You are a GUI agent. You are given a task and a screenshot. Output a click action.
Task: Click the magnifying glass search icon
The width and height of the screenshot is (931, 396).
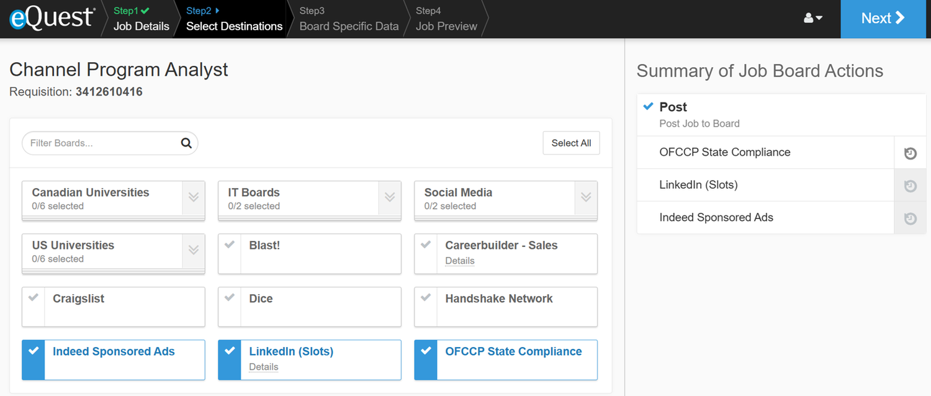186,143
